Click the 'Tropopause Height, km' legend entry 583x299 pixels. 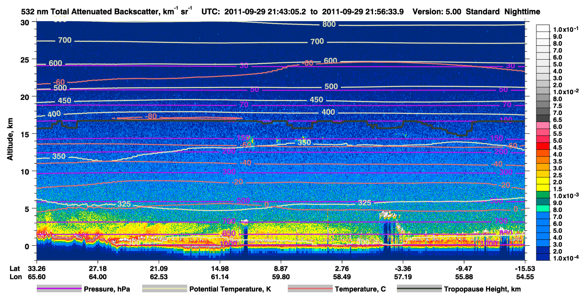(x=482, y=289)
